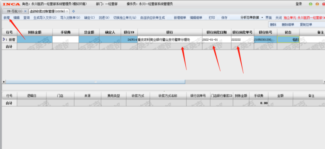The height and width of the screenshot is (149, 325).
Task: Click 新增 in the toolbar
Action: pyautogui.click(x=6, y=18)
